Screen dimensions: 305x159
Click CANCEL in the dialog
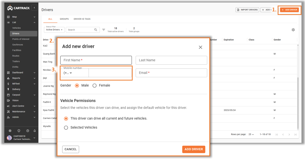71,149
